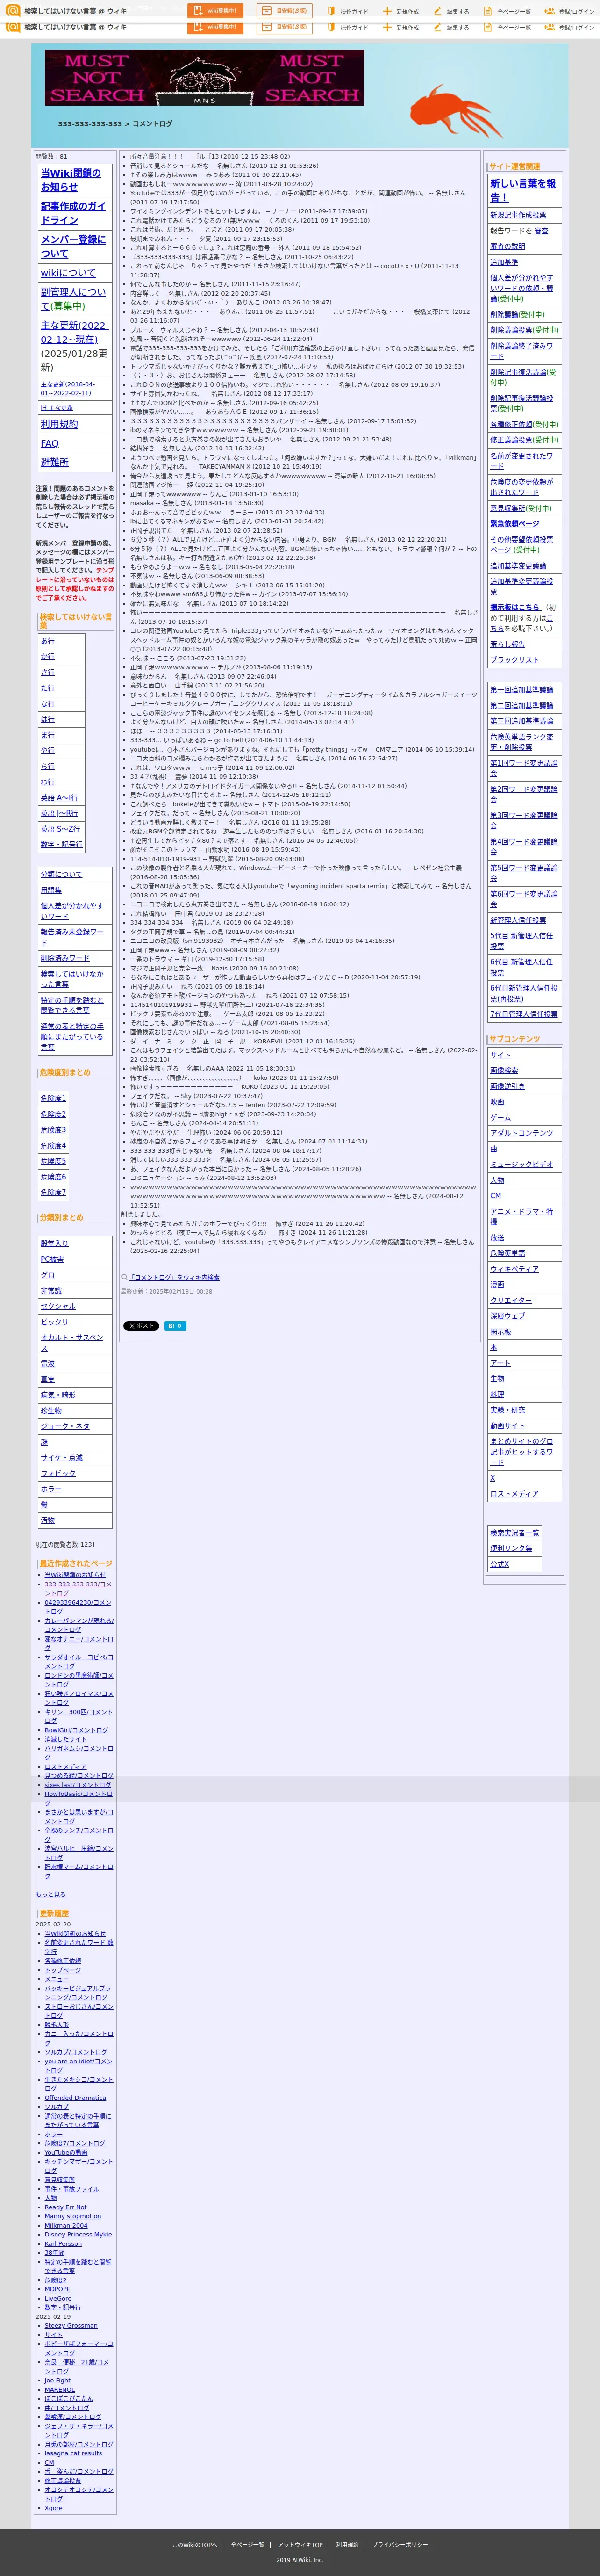The image size is (600, 2576).
Task: Select the 英語 A~I行 index link
Action: pyautogui.click(x=59, y=797)
